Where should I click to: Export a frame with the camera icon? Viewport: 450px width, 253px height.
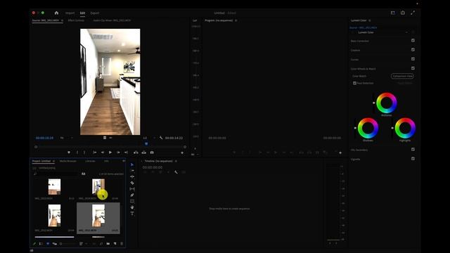pyautogui.click(x=152, y=153)
